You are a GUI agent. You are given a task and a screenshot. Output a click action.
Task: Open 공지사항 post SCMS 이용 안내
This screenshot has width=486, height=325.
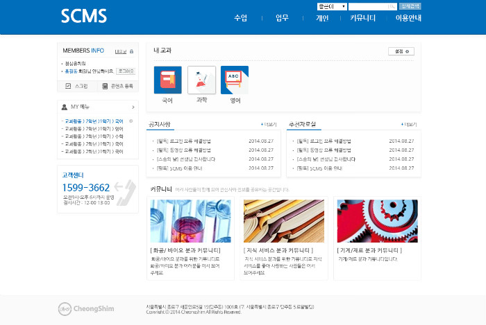[x=179, y=168]
